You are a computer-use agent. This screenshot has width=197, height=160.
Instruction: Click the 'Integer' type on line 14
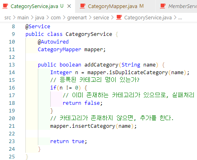(61, 73)
